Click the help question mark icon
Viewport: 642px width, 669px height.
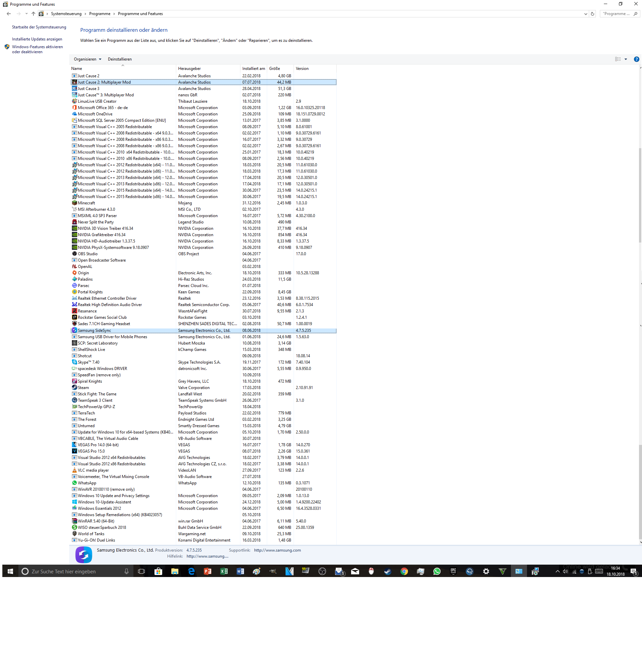pyautogui.click(x=636, y=59)
